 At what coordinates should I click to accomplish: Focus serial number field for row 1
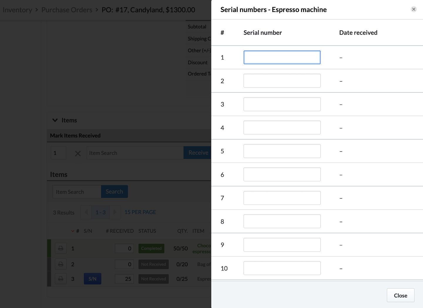(282, 57)
